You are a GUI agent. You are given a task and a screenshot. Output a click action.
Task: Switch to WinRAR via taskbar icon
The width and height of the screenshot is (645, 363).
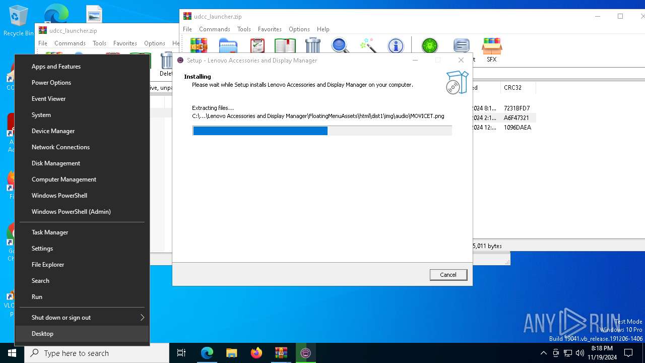click(x=281, y=353)
